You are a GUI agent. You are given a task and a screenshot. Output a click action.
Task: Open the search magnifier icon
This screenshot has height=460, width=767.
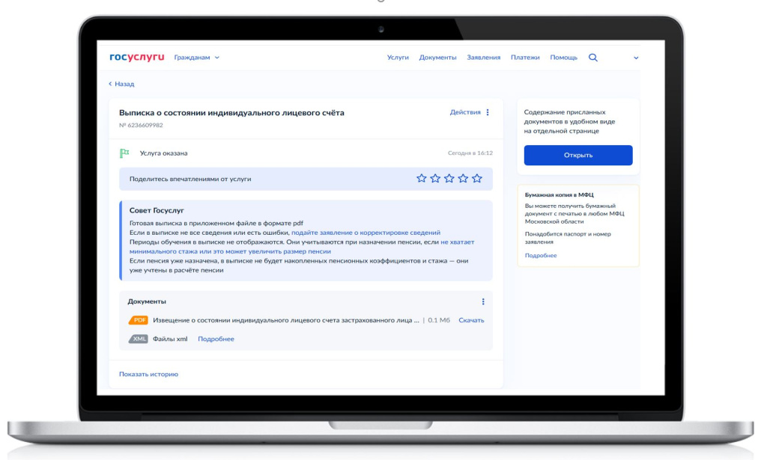[593, 58]
